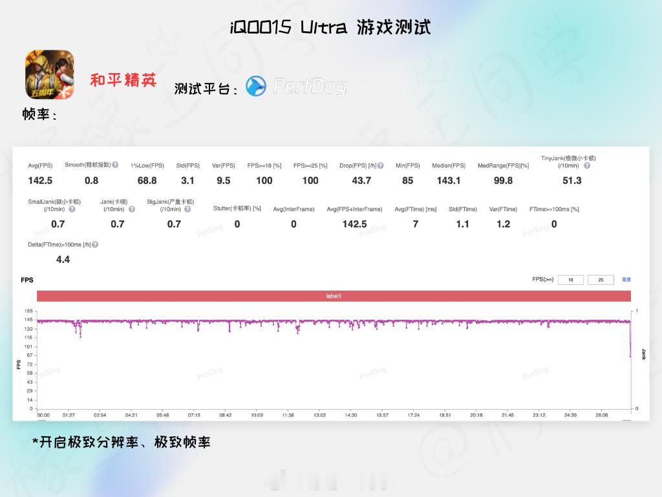Click the Avg(InterFrame) label

click(x=294, y=209)
